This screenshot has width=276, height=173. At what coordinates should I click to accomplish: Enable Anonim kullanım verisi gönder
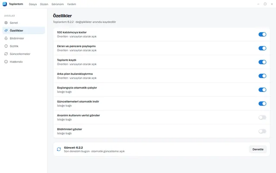point(262,117)
